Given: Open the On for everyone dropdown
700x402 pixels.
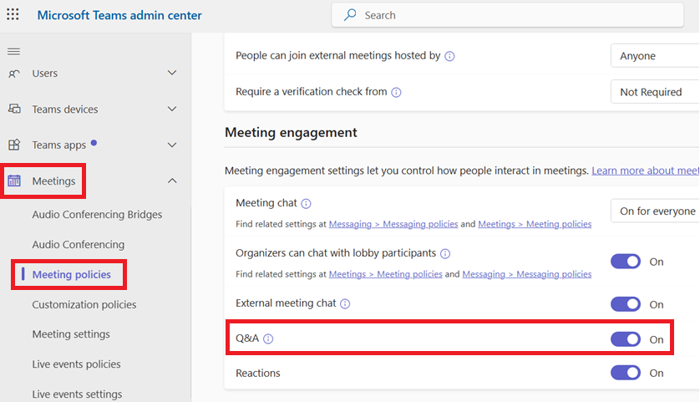Looking at the screenshot, I should [655, 211].
